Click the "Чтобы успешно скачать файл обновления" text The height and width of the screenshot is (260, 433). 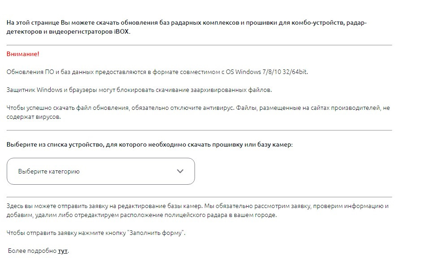[x=67, y=108]
